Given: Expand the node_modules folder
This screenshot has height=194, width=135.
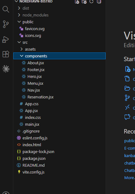Looking at the screenshot, I should click(x=59, y=15).
